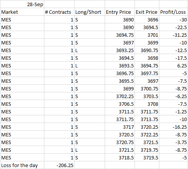Select exit price cell 3719.5
188x169 pixels.
coord(147,158)
